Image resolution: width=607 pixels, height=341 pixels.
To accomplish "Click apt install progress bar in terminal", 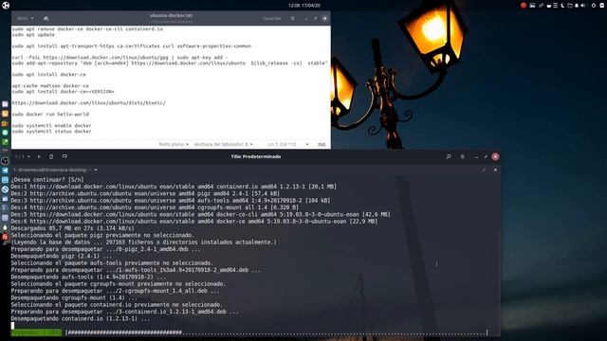I will (x=249, y=332).
